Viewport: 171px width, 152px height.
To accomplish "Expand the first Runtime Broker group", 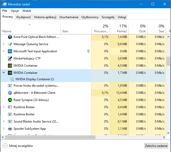I will point(4,107).
